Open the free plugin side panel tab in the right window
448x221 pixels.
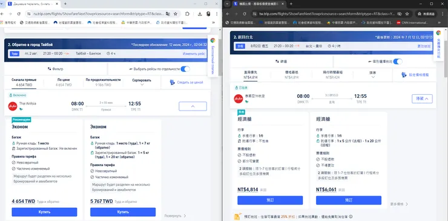[438, 45]
